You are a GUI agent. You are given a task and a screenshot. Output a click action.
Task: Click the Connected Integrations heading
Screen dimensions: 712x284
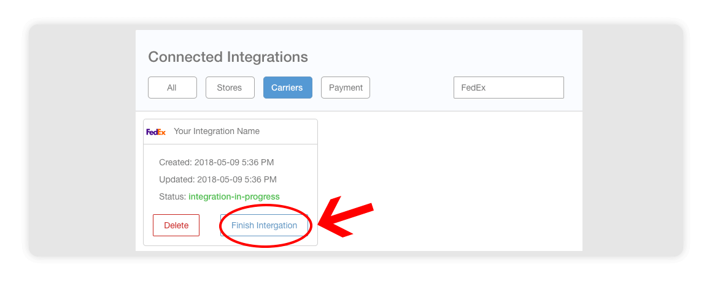228,57
